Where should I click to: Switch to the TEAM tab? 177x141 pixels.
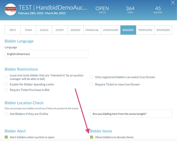[x=28, y=30]
